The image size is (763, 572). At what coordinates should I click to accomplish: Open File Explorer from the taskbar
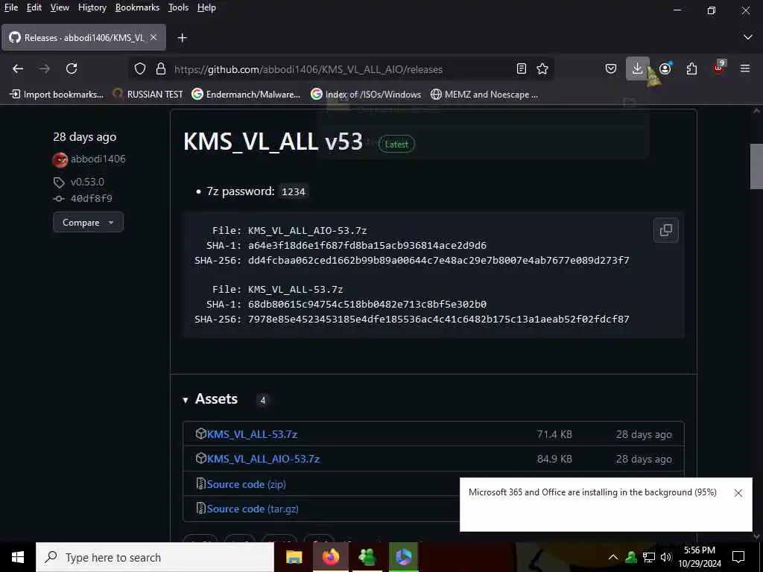click(294, 557)
